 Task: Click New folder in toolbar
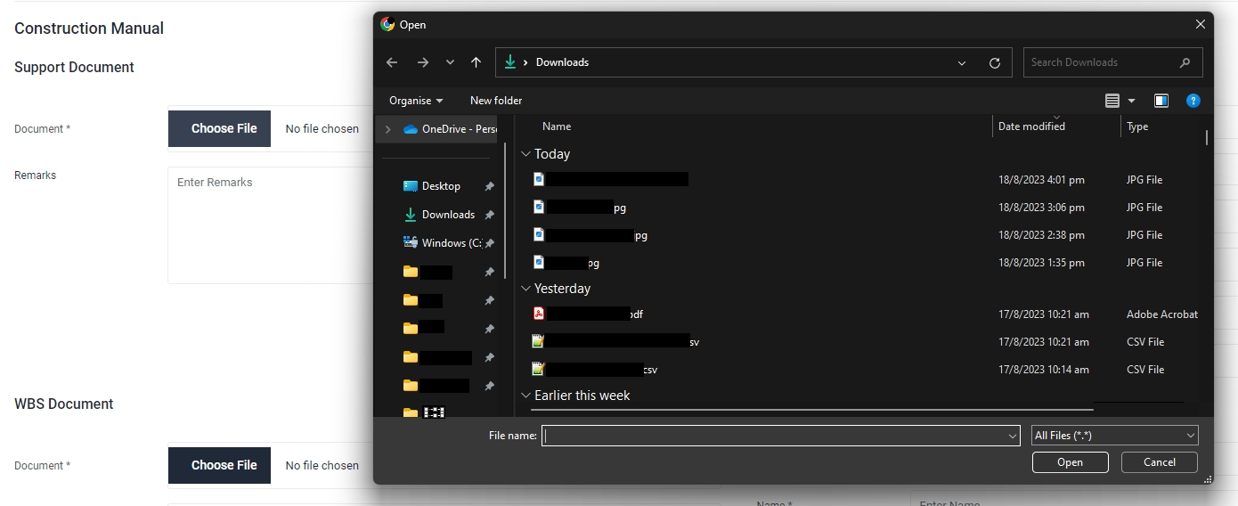pyautogui.click(x=496, y=101)
